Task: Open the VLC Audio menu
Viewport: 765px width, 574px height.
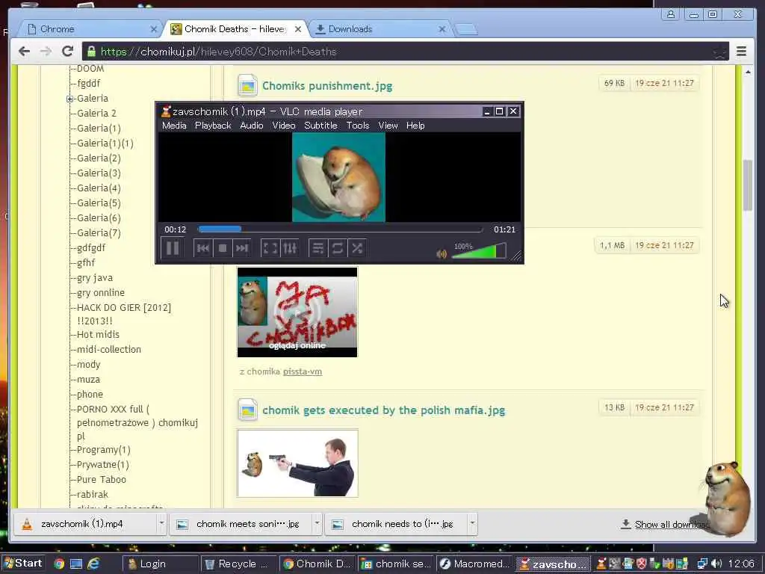Action: pos(252,126)
